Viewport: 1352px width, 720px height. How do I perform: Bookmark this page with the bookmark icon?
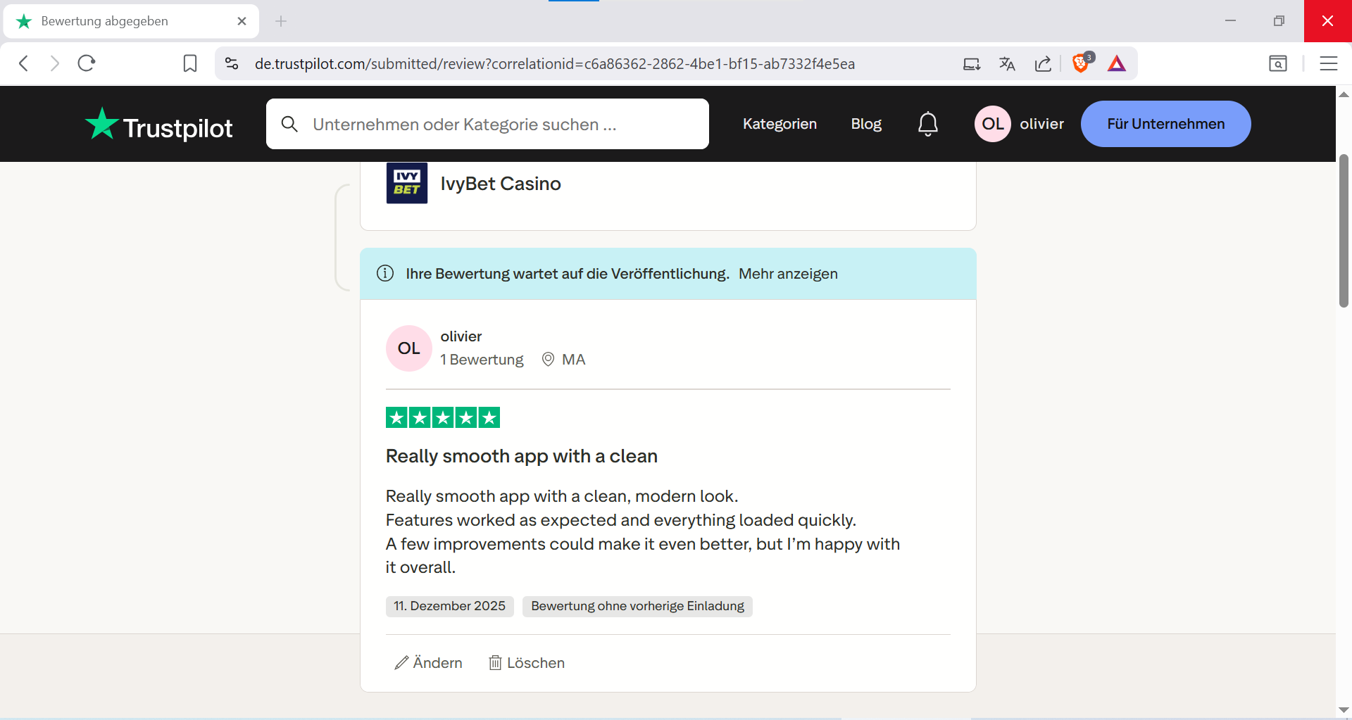[x=190, y=63]
